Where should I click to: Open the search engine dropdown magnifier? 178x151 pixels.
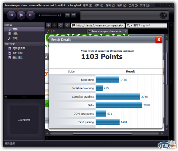tap(129, 25)
